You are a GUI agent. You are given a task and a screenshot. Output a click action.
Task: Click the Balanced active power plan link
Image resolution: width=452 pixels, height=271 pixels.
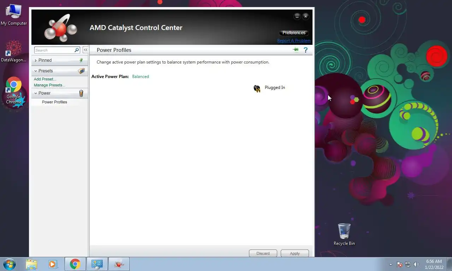[141, 77]
